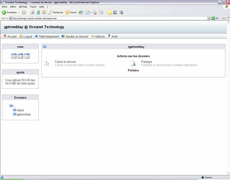Open the browsing history clock icon
Screen dimensions: 230x180
(x=81, y=13)
